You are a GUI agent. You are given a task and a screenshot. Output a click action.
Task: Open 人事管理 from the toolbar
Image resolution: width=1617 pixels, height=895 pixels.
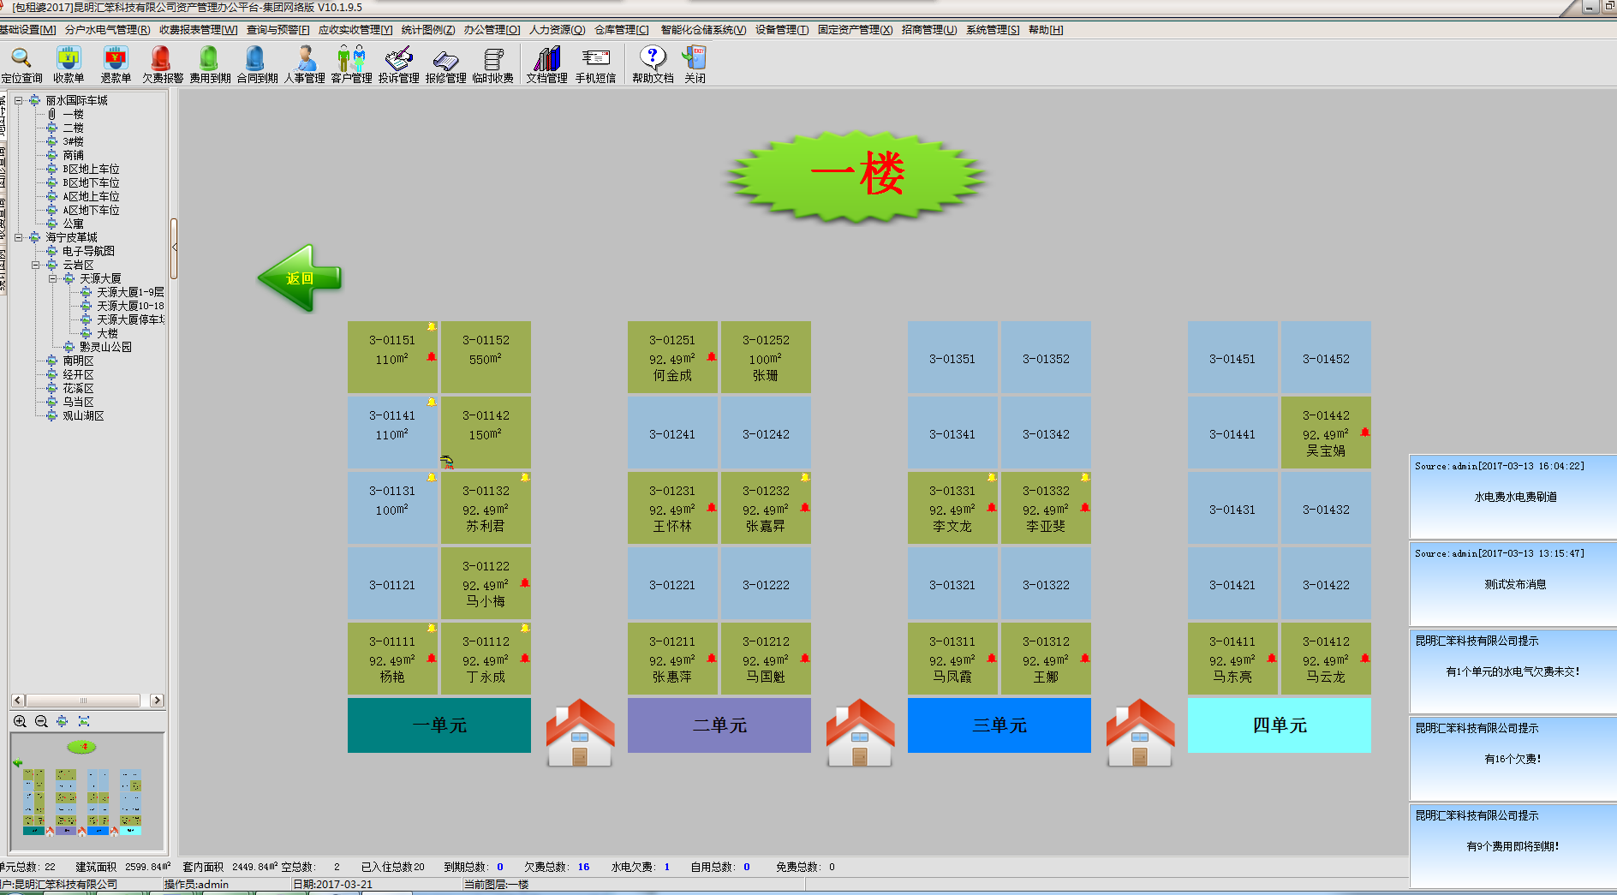pyautogui.click(x=304, y=64)
